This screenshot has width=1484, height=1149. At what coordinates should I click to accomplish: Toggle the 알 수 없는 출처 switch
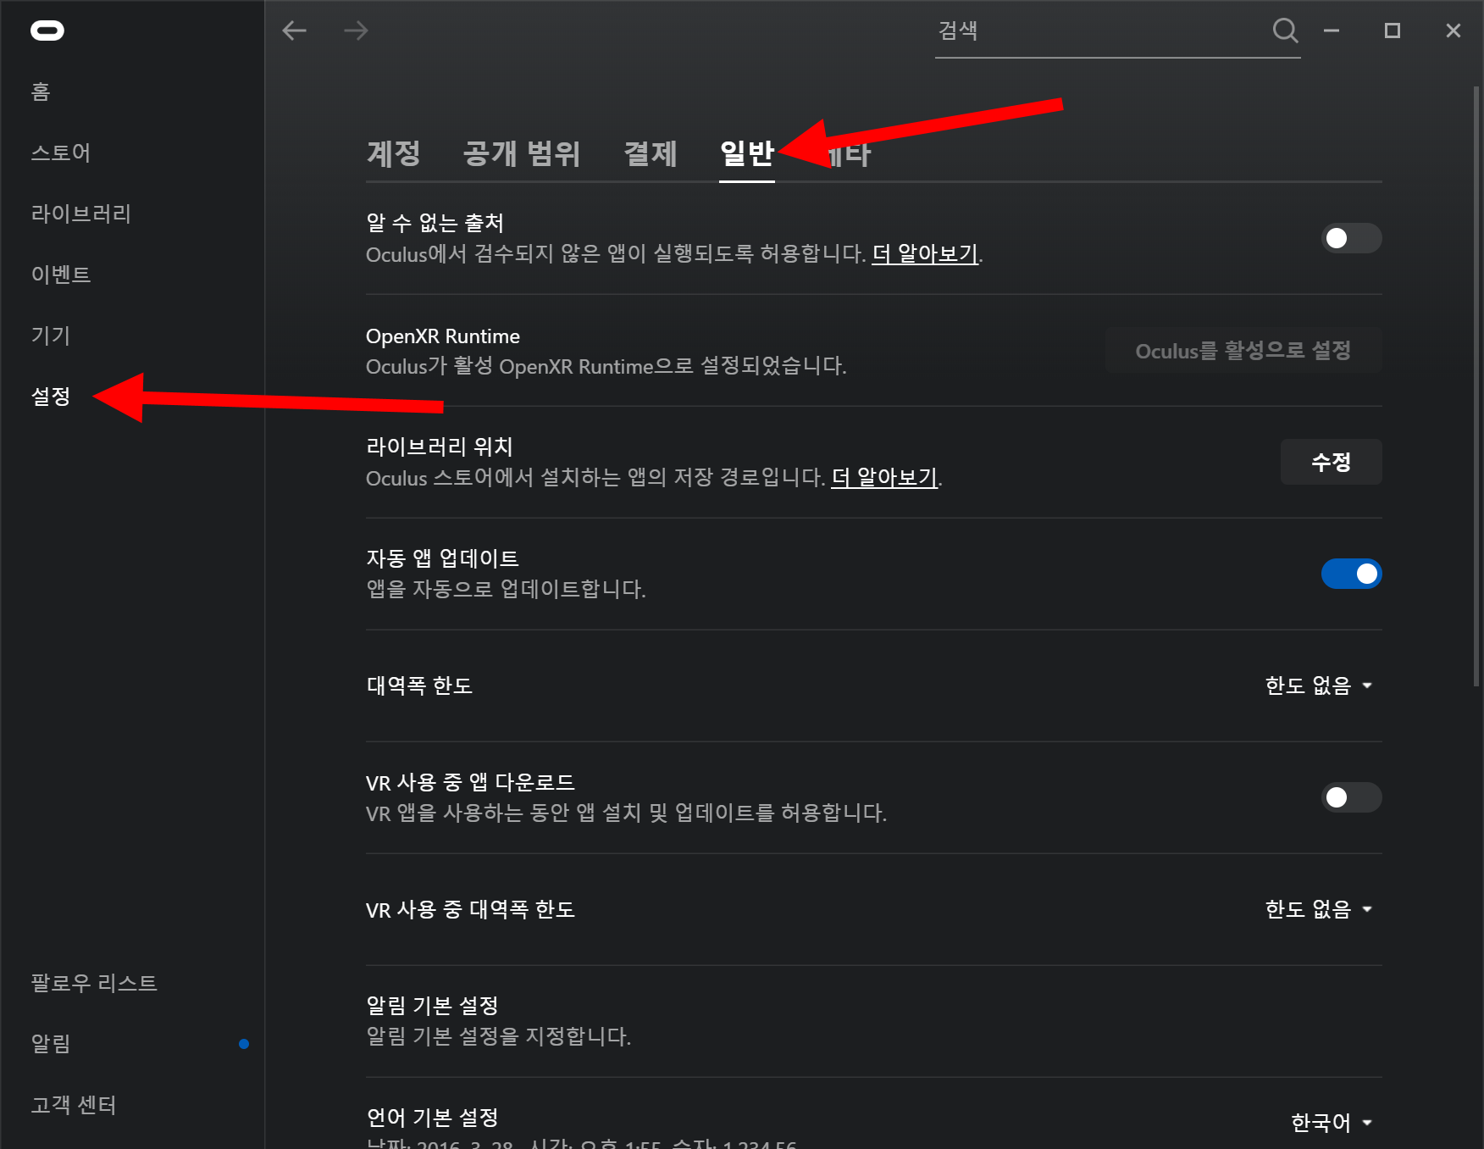point(1352,238)
